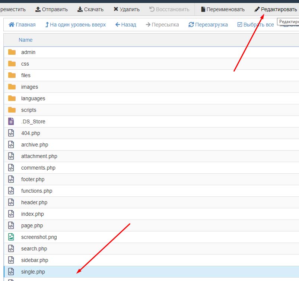Select the file name page.php
This screenshot has width=299, height=281.
point(32,225)
